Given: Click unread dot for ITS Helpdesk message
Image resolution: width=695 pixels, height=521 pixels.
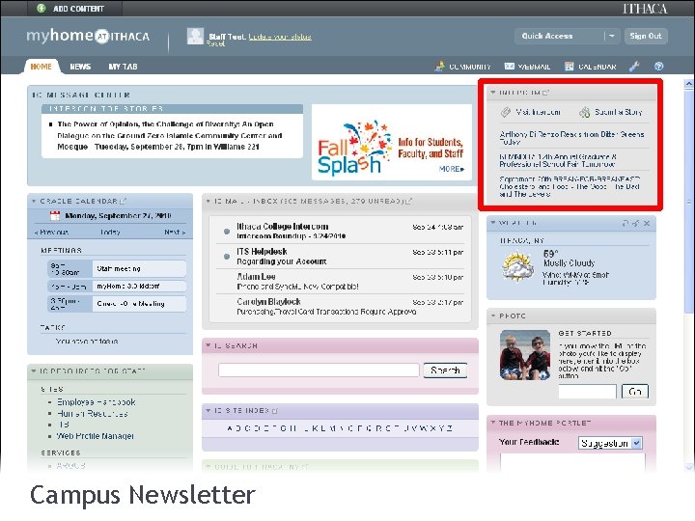Looking at the screenshot, I should coord(227,257).
